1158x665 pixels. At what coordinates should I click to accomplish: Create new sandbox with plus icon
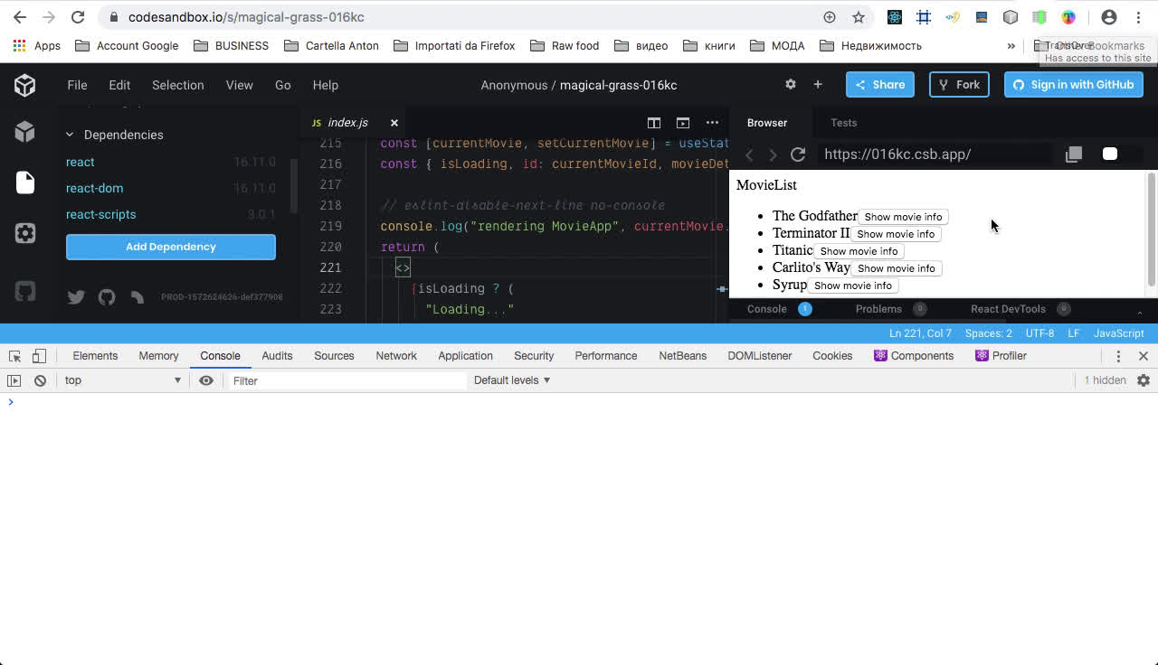click(x=818, y=84)
